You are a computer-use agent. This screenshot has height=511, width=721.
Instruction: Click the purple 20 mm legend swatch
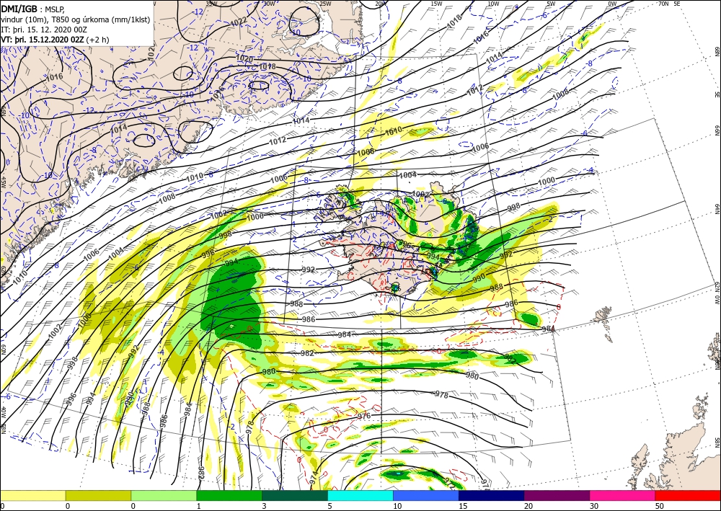557,495
